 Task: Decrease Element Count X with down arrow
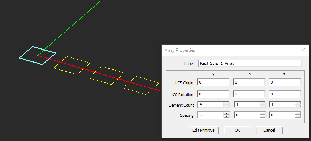coord(226,106)
